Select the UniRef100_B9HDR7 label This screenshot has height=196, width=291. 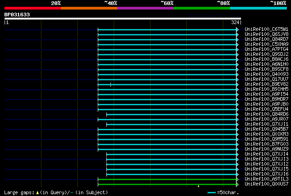point(266,99)
